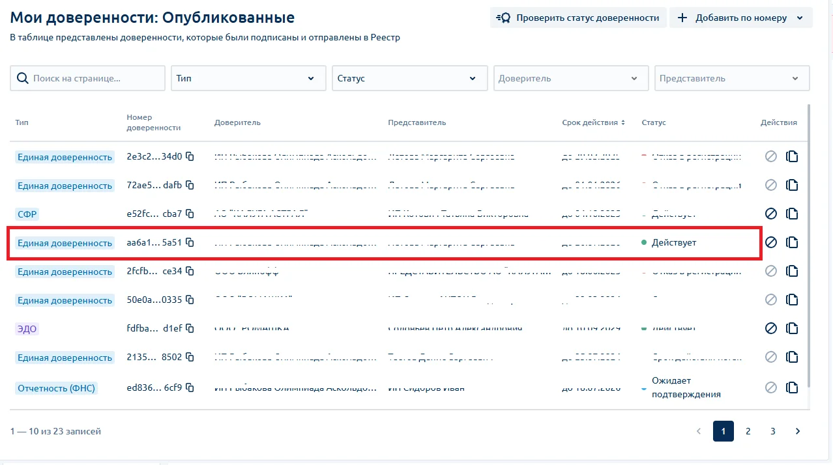Click the Единая доверенность tag in row 50e0a…0335
The height and width of the screenshot is (465, 833).
[65, 300]
